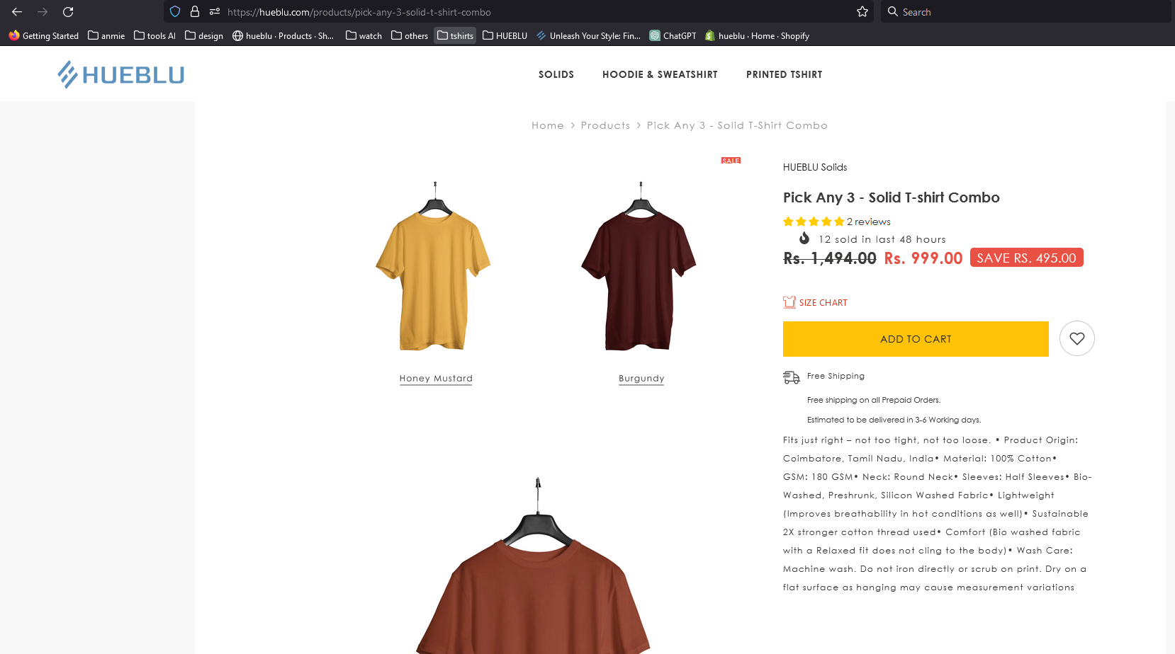The width and height of the screenshot is (1175, 654).
Task: Open the site permissions icon in the address bar
Action: 215,12
